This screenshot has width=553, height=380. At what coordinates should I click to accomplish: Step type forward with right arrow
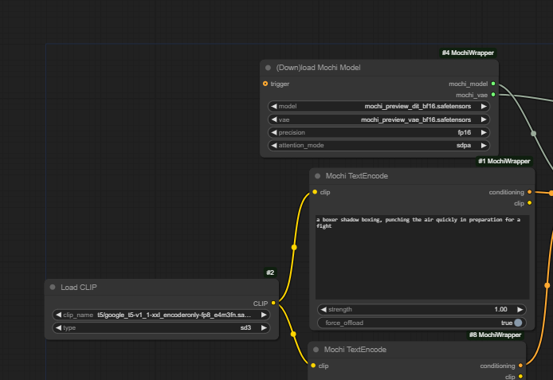click(x=264, y=328)
